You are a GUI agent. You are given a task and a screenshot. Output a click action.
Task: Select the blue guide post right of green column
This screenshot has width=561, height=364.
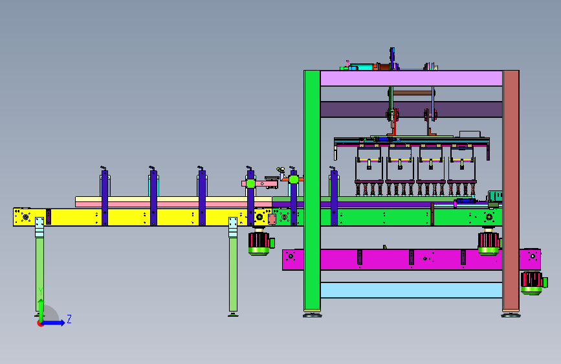[334, 198]
